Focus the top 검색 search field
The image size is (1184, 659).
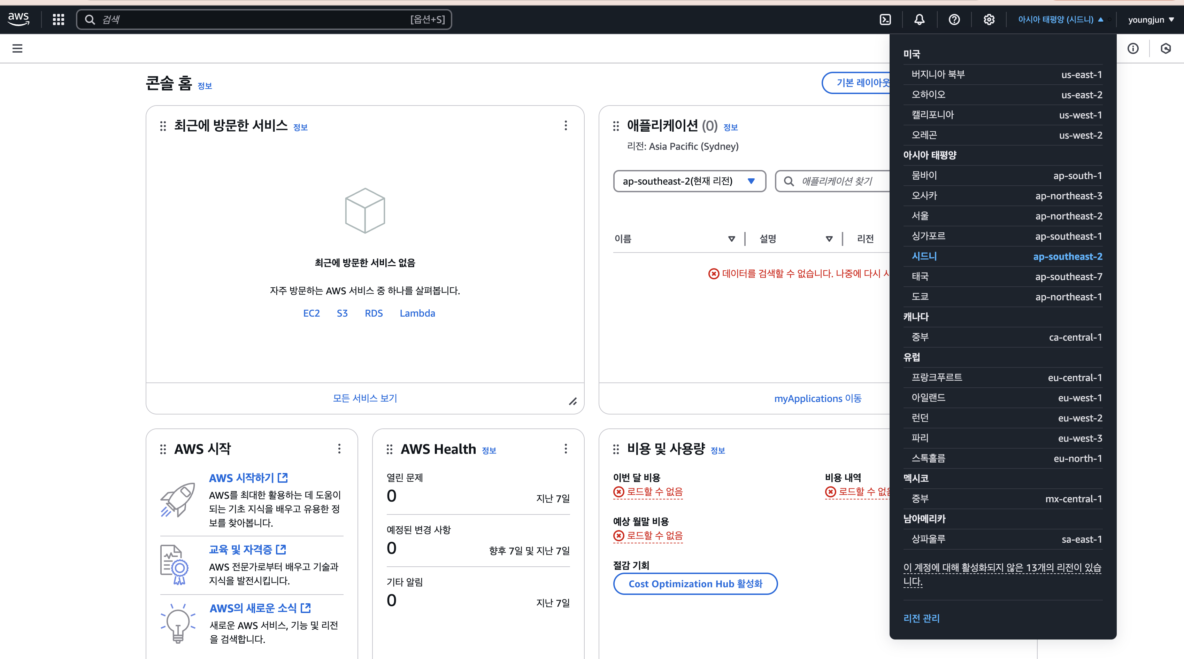263,19
